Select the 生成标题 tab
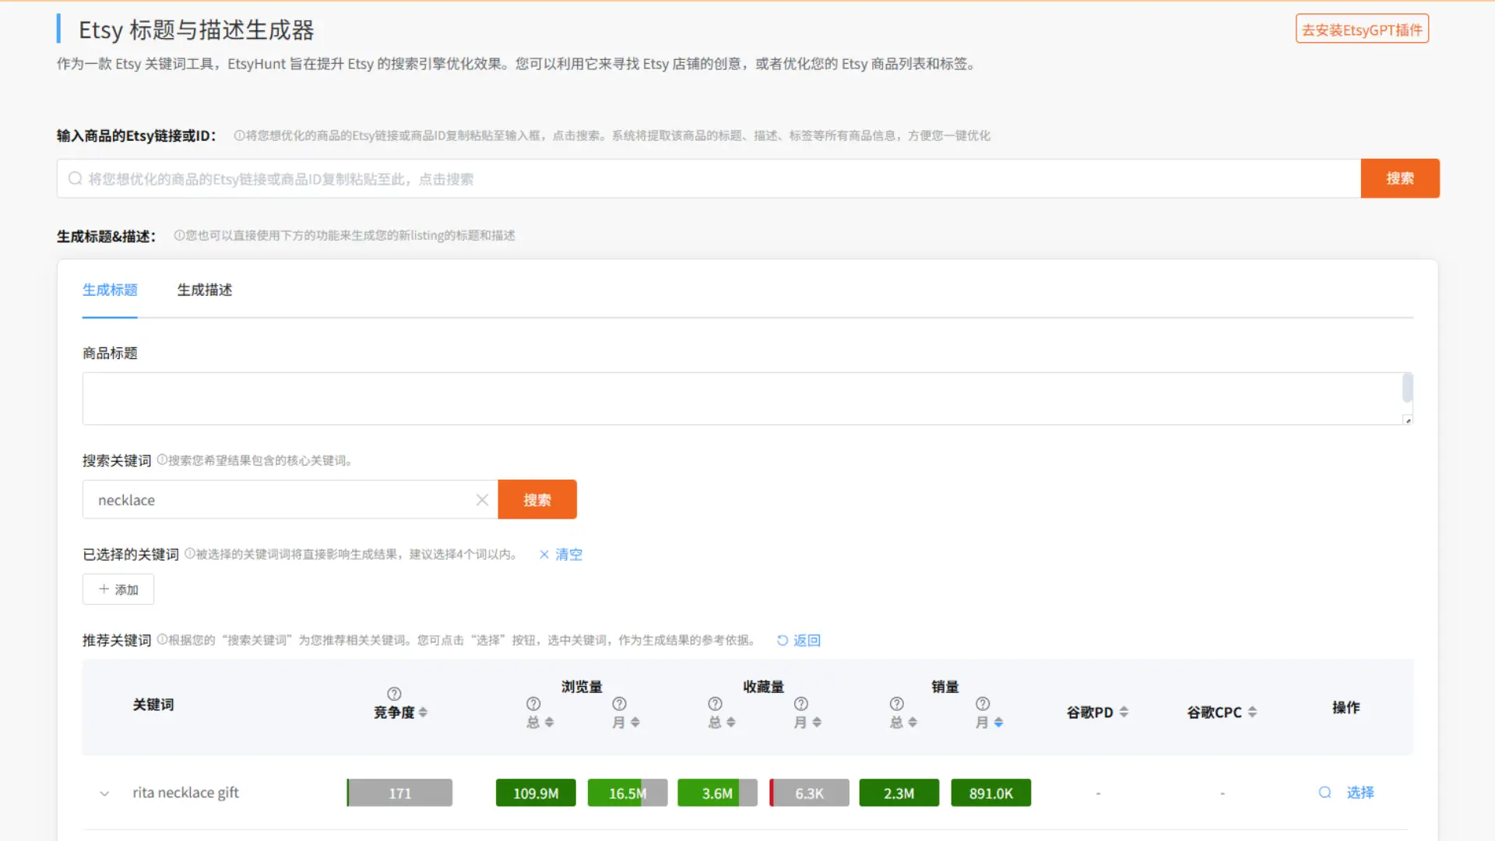This screenshot has width=1495, height=841. [110, 290]
